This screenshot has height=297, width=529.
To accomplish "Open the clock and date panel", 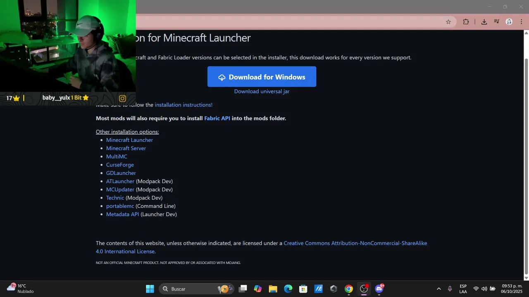I will point(512,288).
